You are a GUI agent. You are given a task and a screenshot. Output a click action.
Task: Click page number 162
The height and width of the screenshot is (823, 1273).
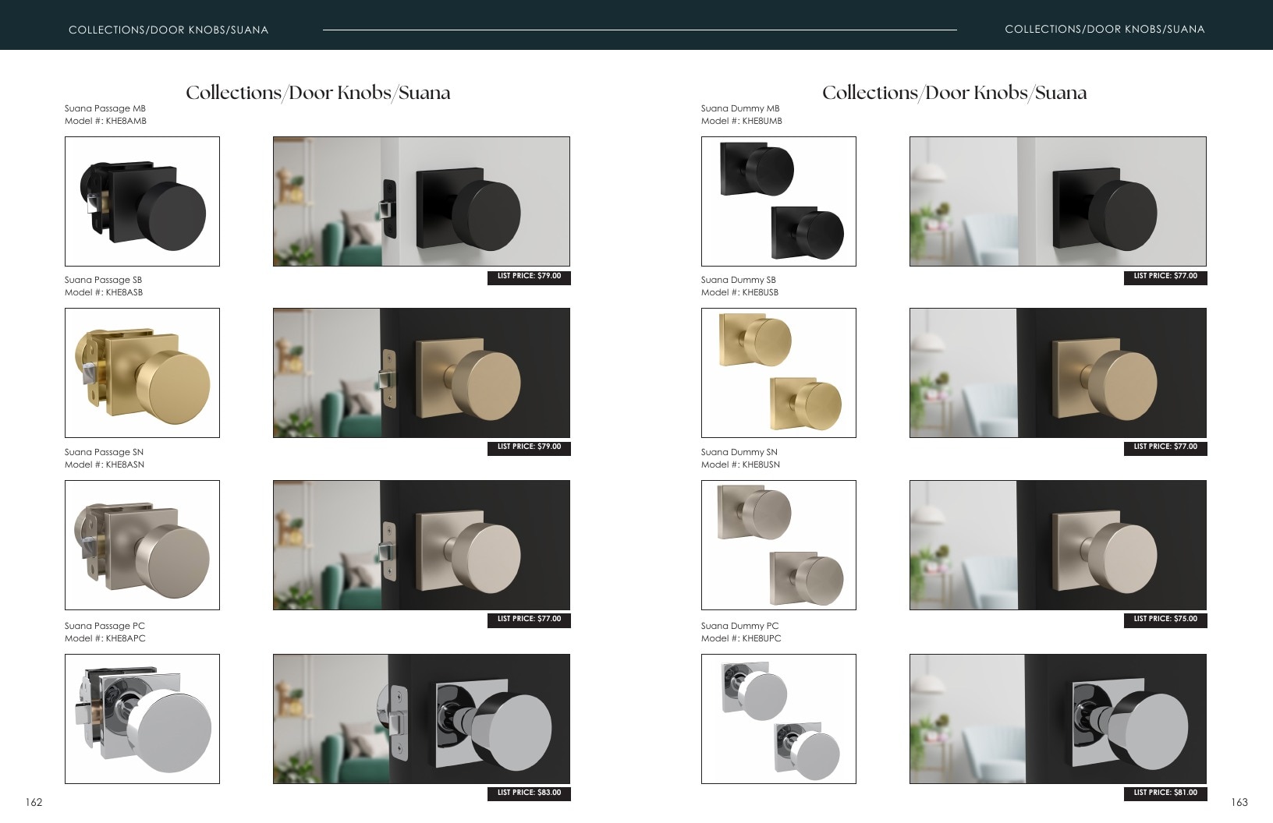(x=34, y=802)
